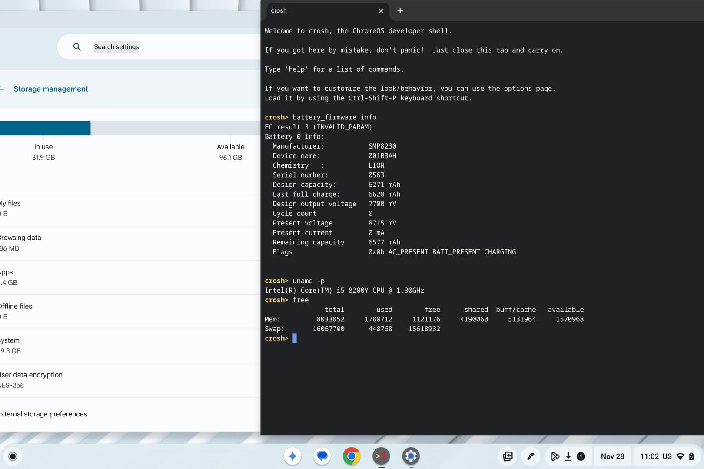Click the Play Store notification icon
704x469 pixels.
555,456
